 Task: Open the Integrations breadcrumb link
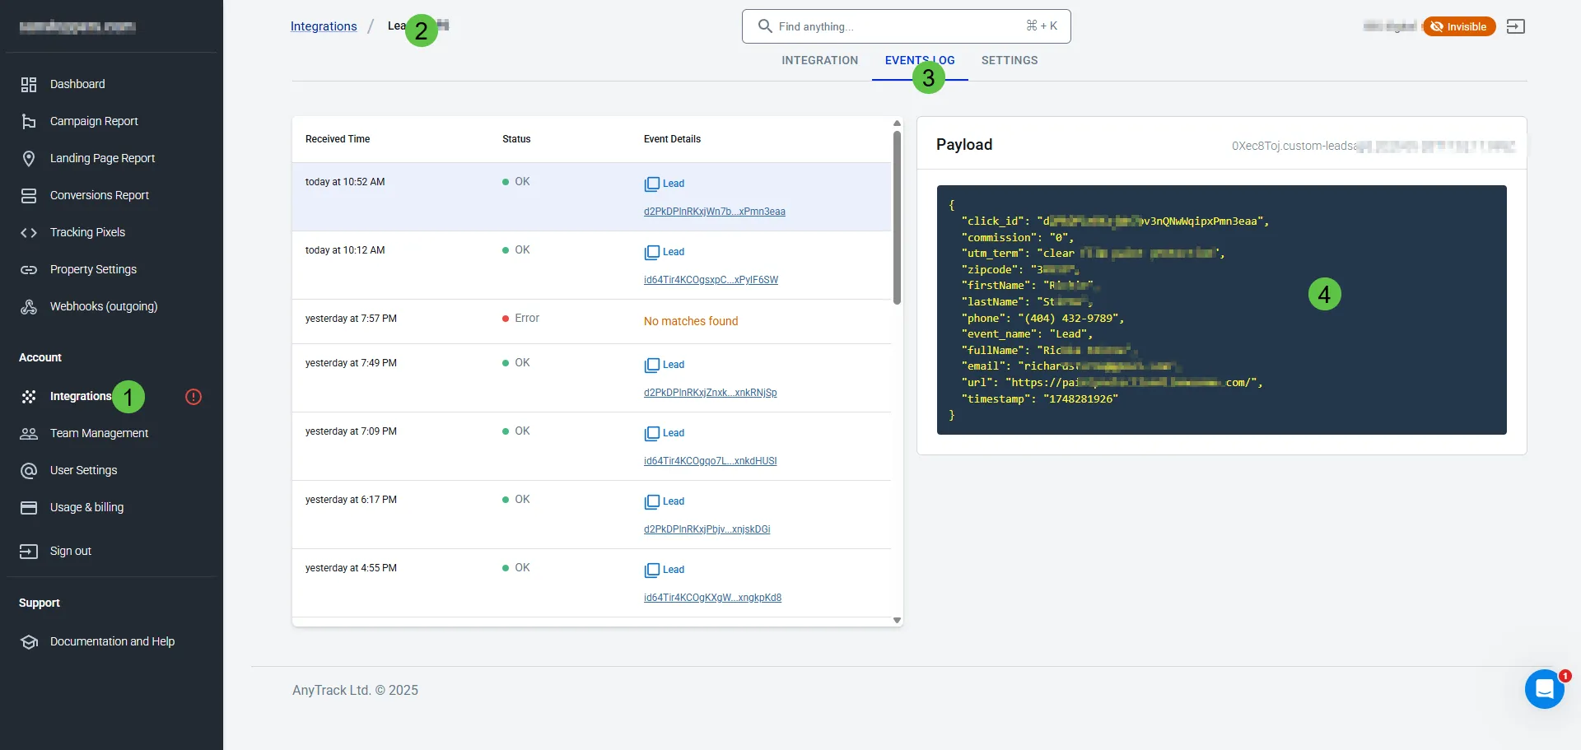324,26
